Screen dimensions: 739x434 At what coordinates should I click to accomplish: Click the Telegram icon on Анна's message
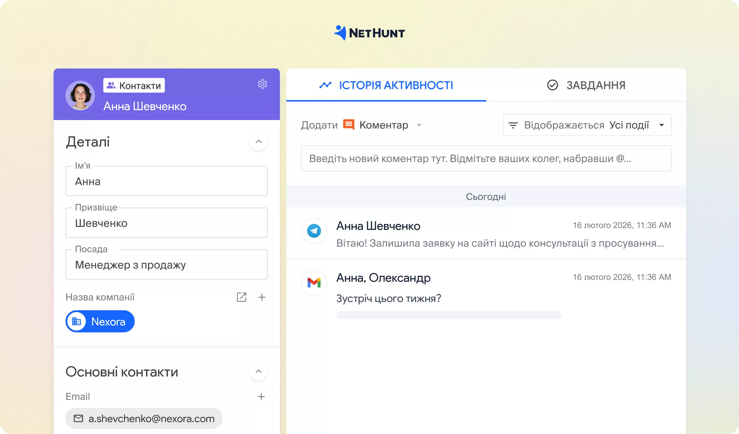[314, 231]
